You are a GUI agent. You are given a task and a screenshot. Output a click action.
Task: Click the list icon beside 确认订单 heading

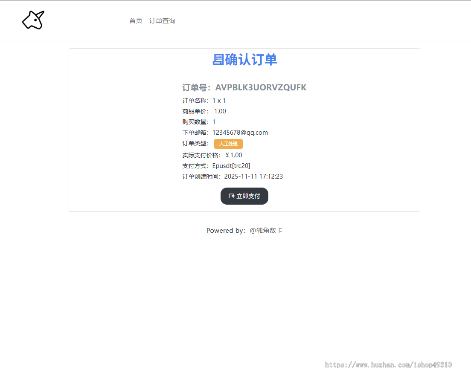218,60
